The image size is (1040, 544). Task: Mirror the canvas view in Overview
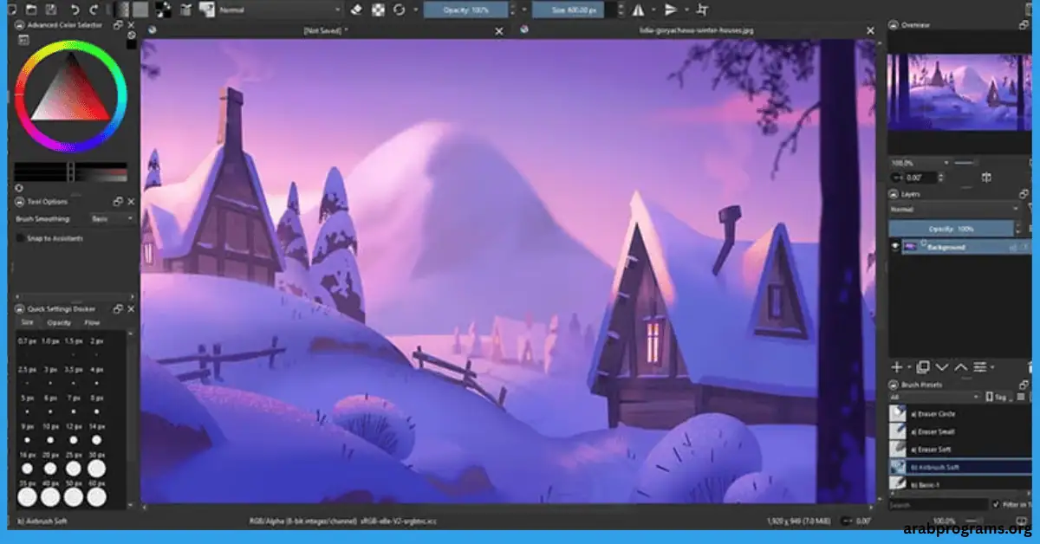986,178
